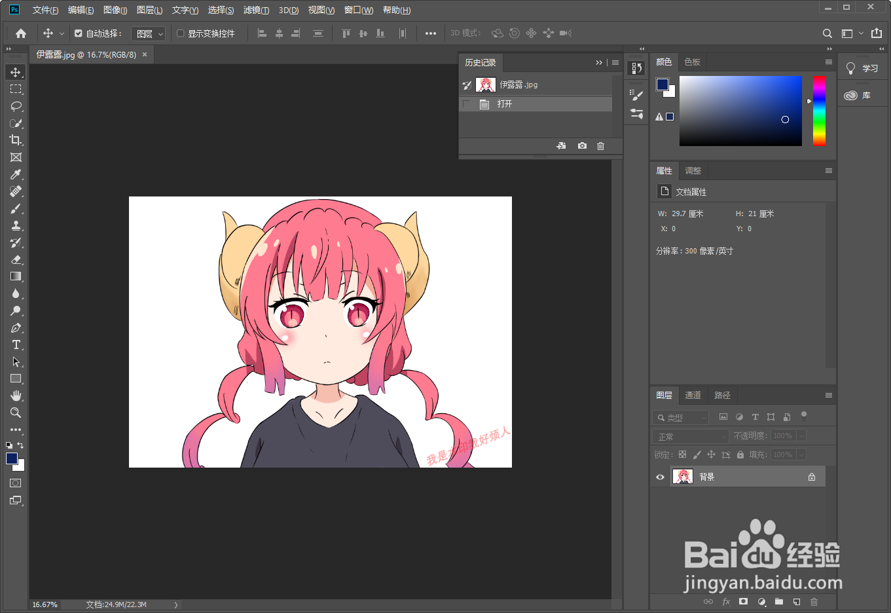The height and width of the screenshot is (613, 891).
Task: Select the Pen tool
Action: [16, 327]
